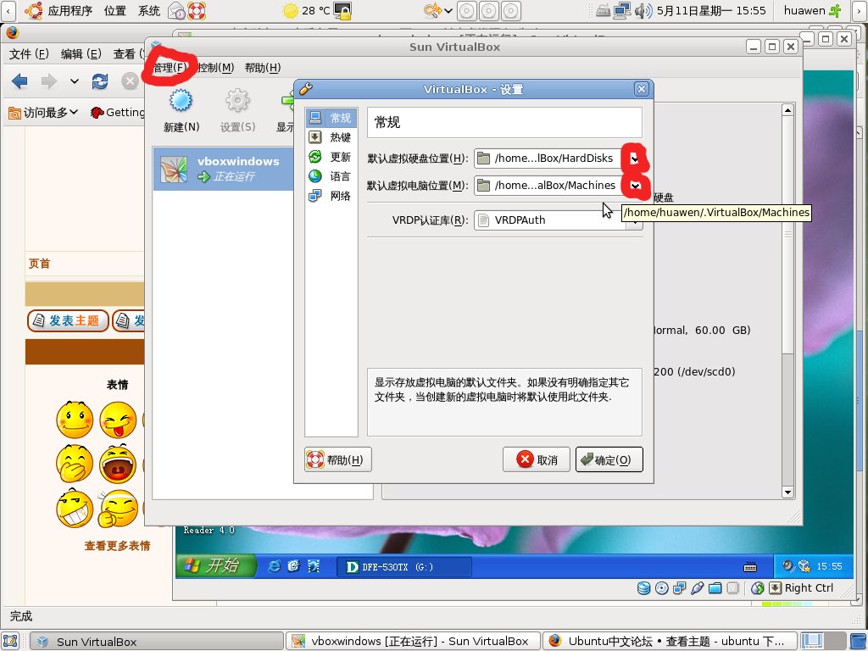Click the date and time 5月11日星期一 clock
This screenshot has width=868, height=651.
point(711,10)
